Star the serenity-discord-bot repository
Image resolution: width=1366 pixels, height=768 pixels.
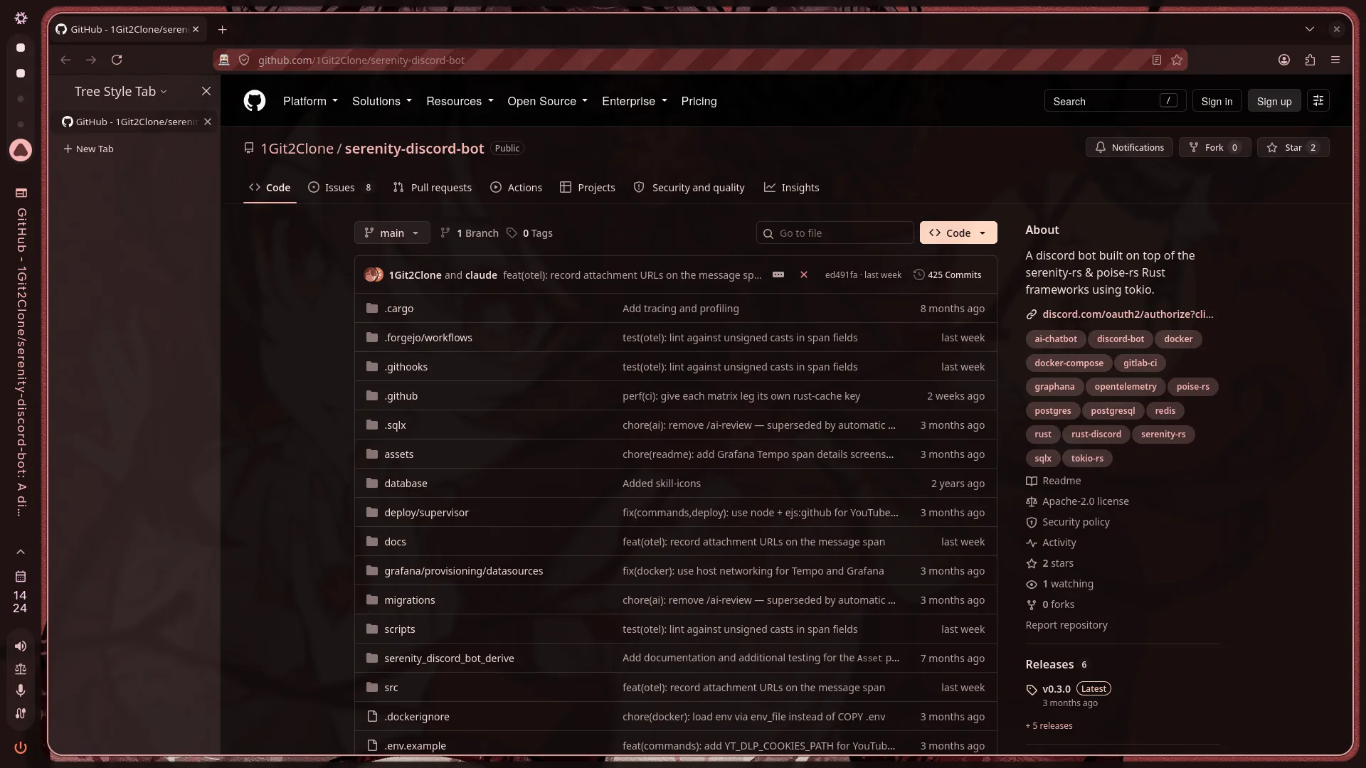point(1293,147)
